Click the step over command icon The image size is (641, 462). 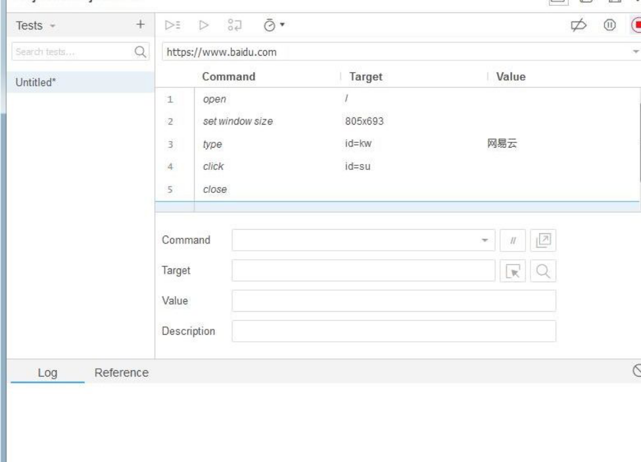coord(235,26)
